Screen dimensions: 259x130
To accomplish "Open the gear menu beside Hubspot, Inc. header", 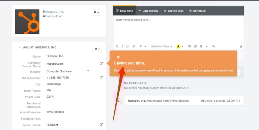I will coord(96,12).
